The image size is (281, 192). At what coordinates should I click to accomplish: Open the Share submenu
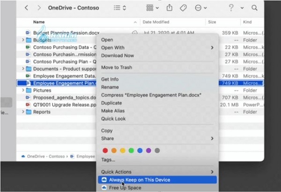click(157, 138)
